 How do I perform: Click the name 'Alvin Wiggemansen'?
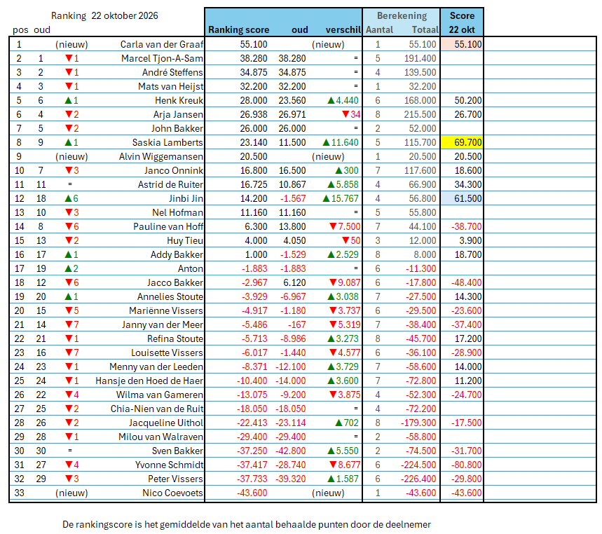[161, 157]
